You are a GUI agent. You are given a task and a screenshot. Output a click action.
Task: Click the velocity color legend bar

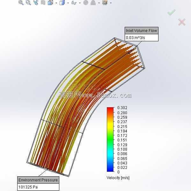click(110, 139)
